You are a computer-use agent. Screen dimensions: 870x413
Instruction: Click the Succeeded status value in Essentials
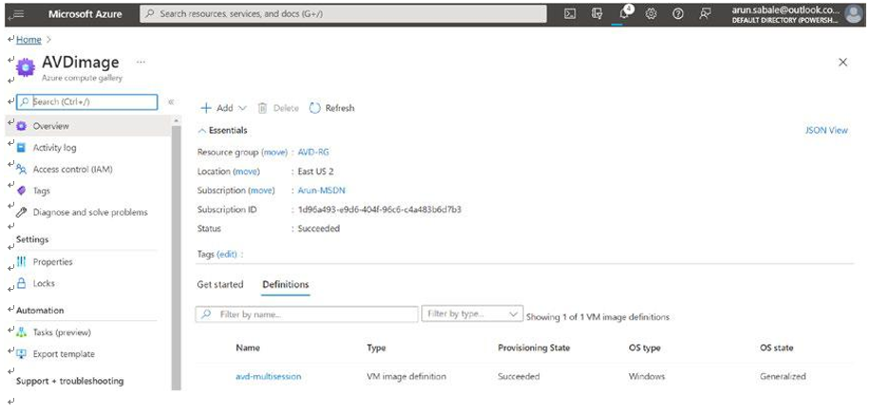click(x=319, y=228)
